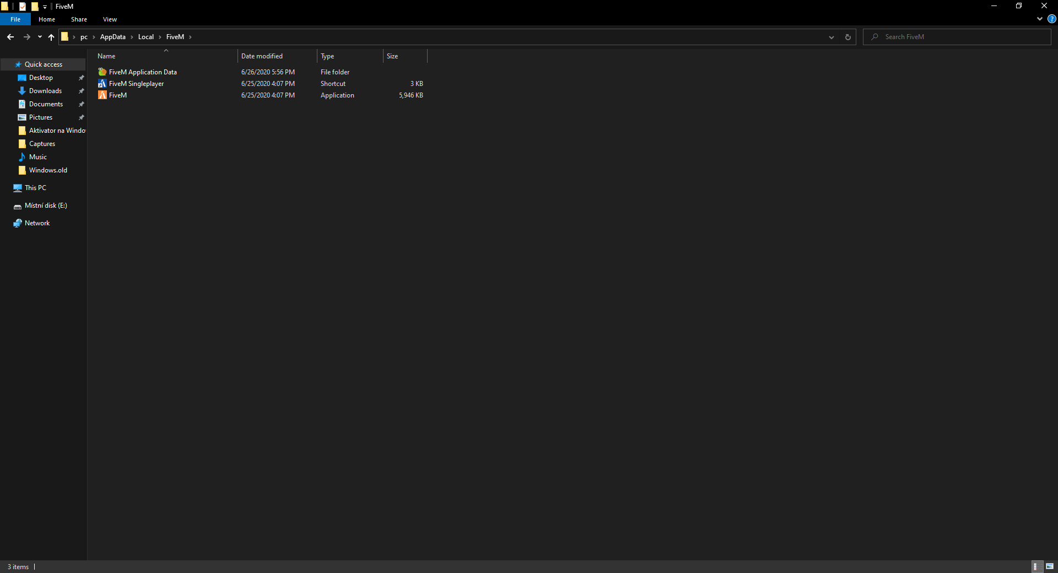Jump to Local in the breadcrumb path
1058x573 pixels.
coord(146,37)
